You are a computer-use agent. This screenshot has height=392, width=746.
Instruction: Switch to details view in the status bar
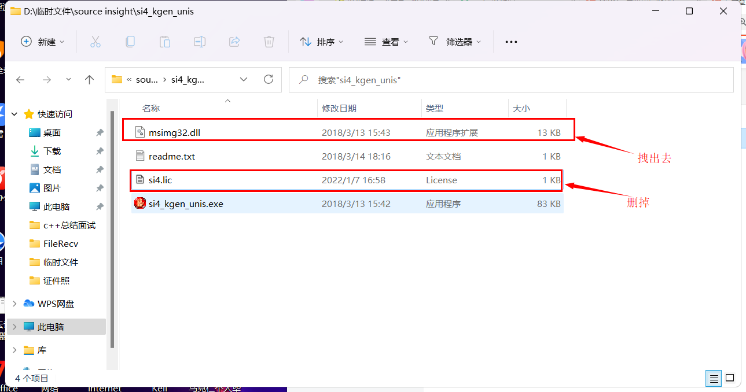[x=714, y=378]
